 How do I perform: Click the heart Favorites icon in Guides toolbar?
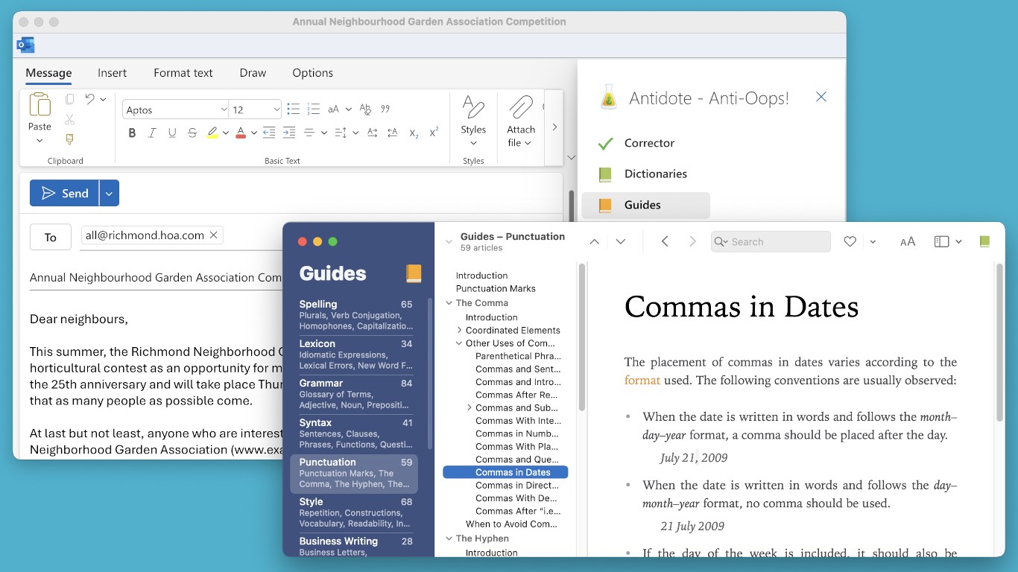(850, 241)
